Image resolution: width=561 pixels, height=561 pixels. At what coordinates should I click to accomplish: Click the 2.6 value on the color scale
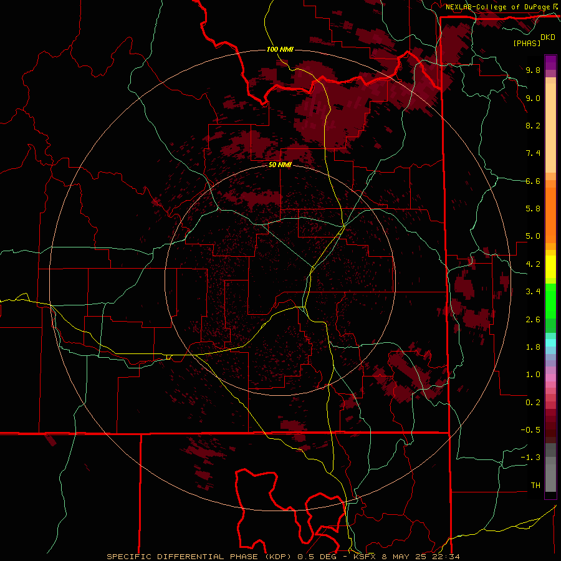(533, 320)
